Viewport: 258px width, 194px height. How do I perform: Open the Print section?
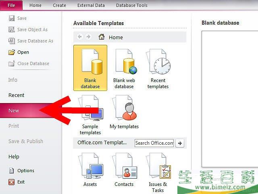14,126
